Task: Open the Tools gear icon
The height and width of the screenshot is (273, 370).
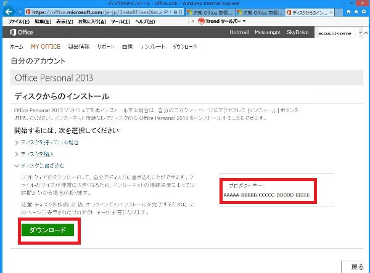Action: pyautogui.click(x=364, y=12)
